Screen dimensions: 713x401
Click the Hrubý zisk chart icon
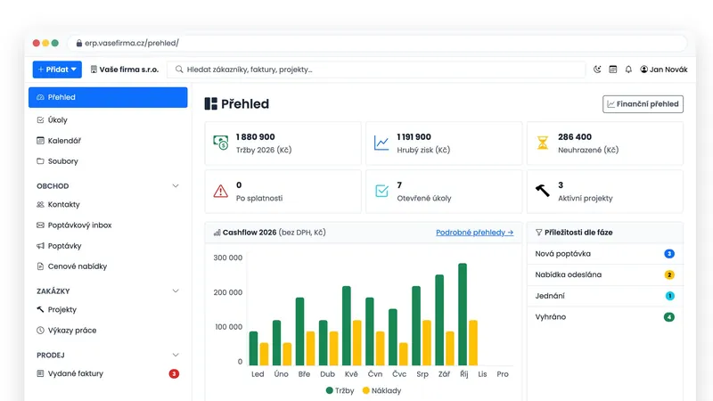[x=381, y=143]
